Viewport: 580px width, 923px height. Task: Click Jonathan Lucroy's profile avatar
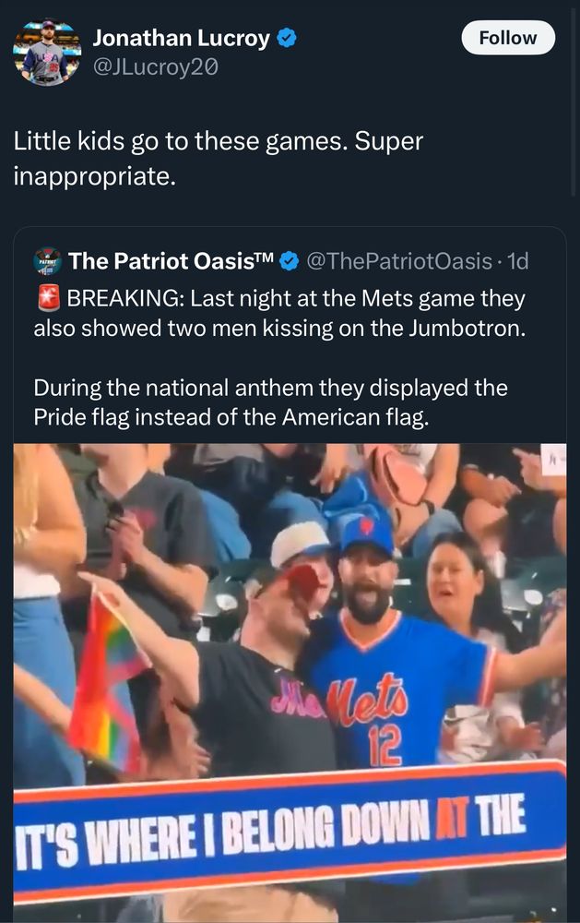[x=46, y=51]
